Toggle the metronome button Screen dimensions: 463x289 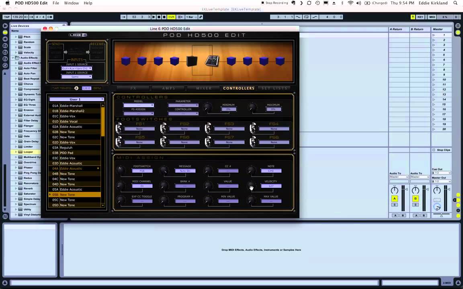pos(49,17)
